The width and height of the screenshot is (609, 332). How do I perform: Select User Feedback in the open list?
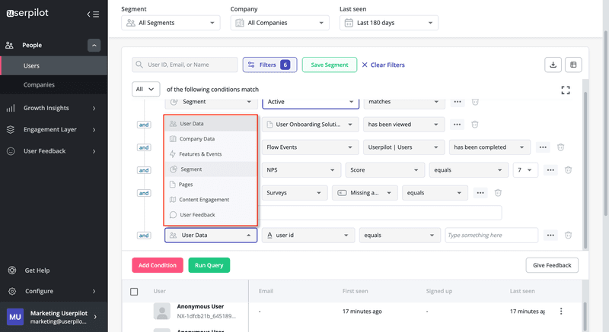pyautogui.click(x=211, y=214)
